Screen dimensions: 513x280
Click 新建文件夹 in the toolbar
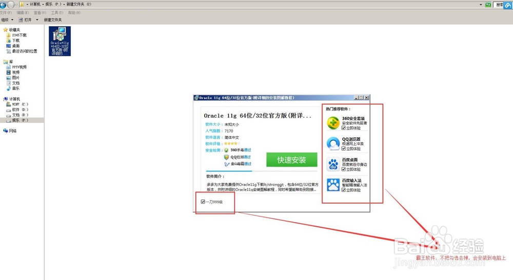(x=53, y=20)
